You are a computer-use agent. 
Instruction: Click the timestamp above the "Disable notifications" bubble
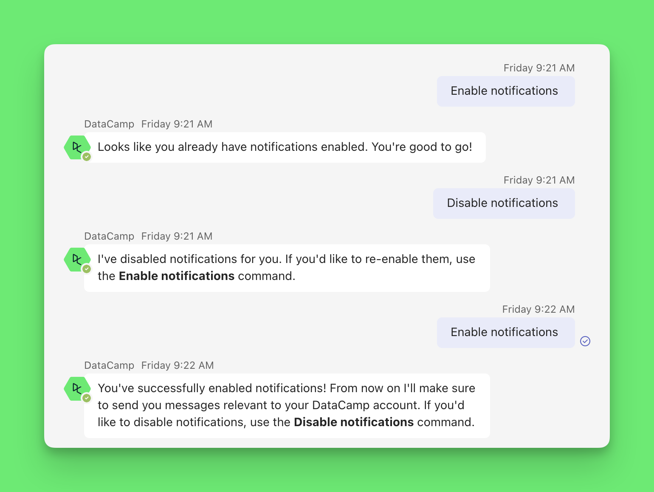tap(539, 180)
